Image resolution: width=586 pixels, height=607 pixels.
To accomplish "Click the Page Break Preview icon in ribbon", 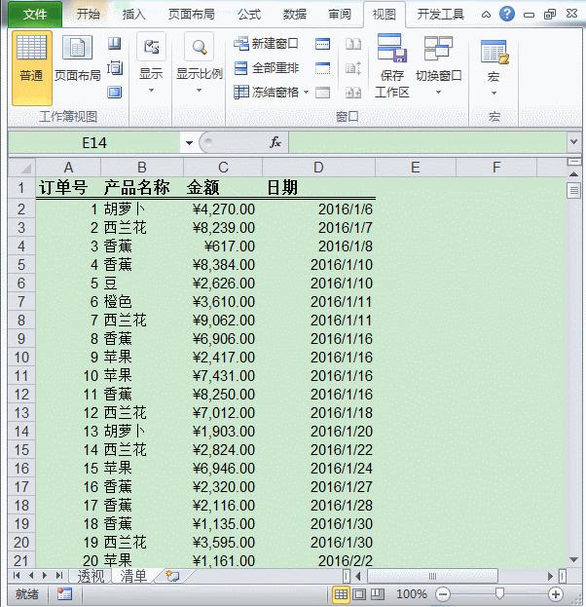I will (114, 43).
